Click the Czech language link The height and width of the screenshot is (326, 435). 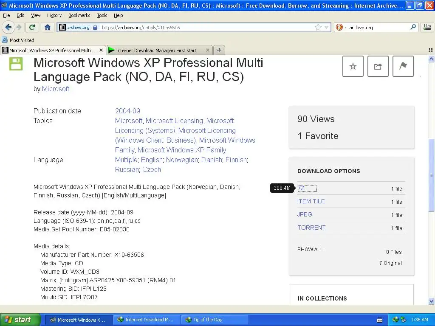click(x=152, y=170)
